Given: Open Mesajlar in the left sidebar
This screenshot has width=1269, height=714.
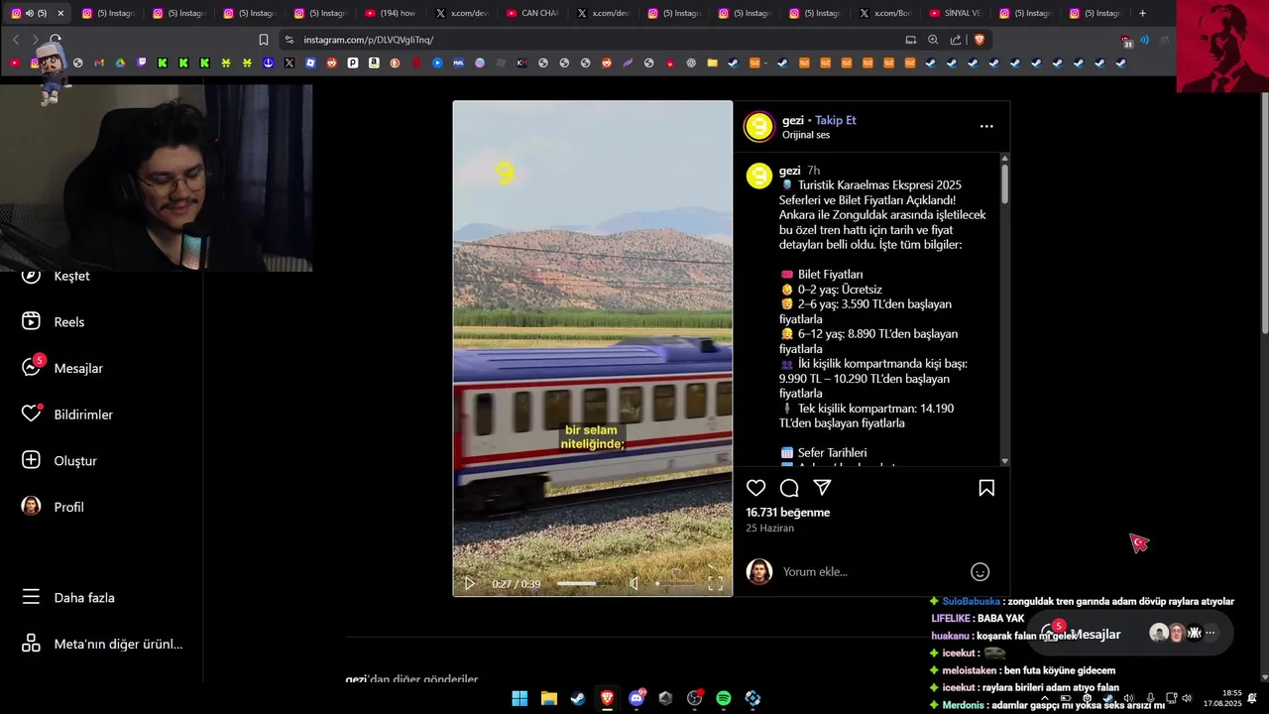Looking at the screenshot, I should pos(62,368).
